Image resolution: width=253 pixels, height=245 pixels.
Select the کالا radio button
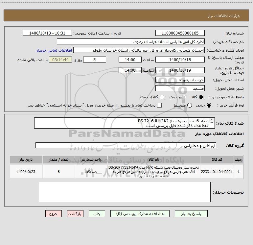pyautogui.click(x=201, y=97)
